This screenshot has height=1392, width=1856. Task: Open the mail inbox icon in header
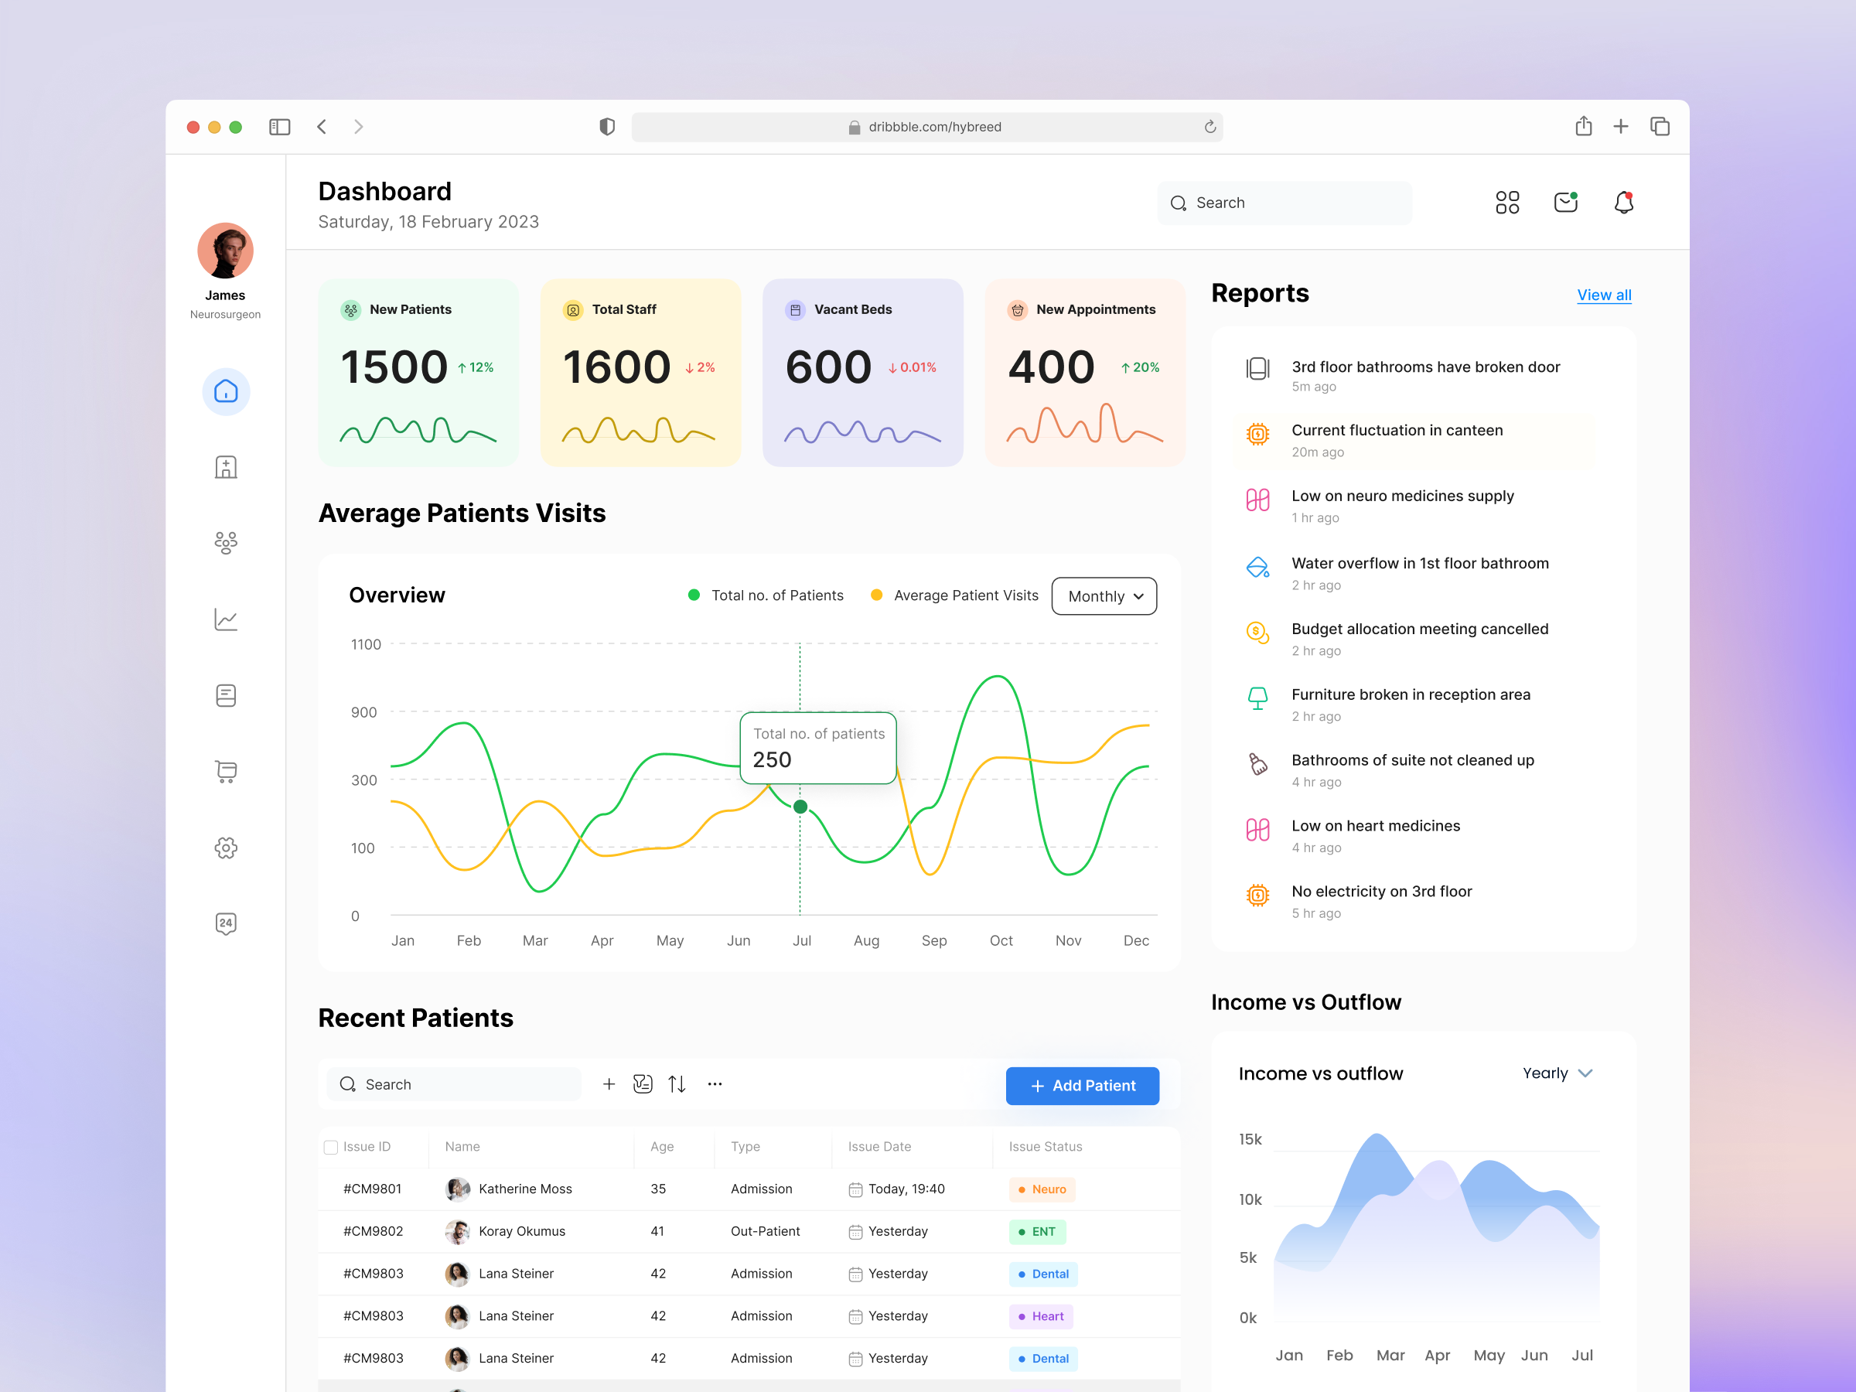(1565, 202)
